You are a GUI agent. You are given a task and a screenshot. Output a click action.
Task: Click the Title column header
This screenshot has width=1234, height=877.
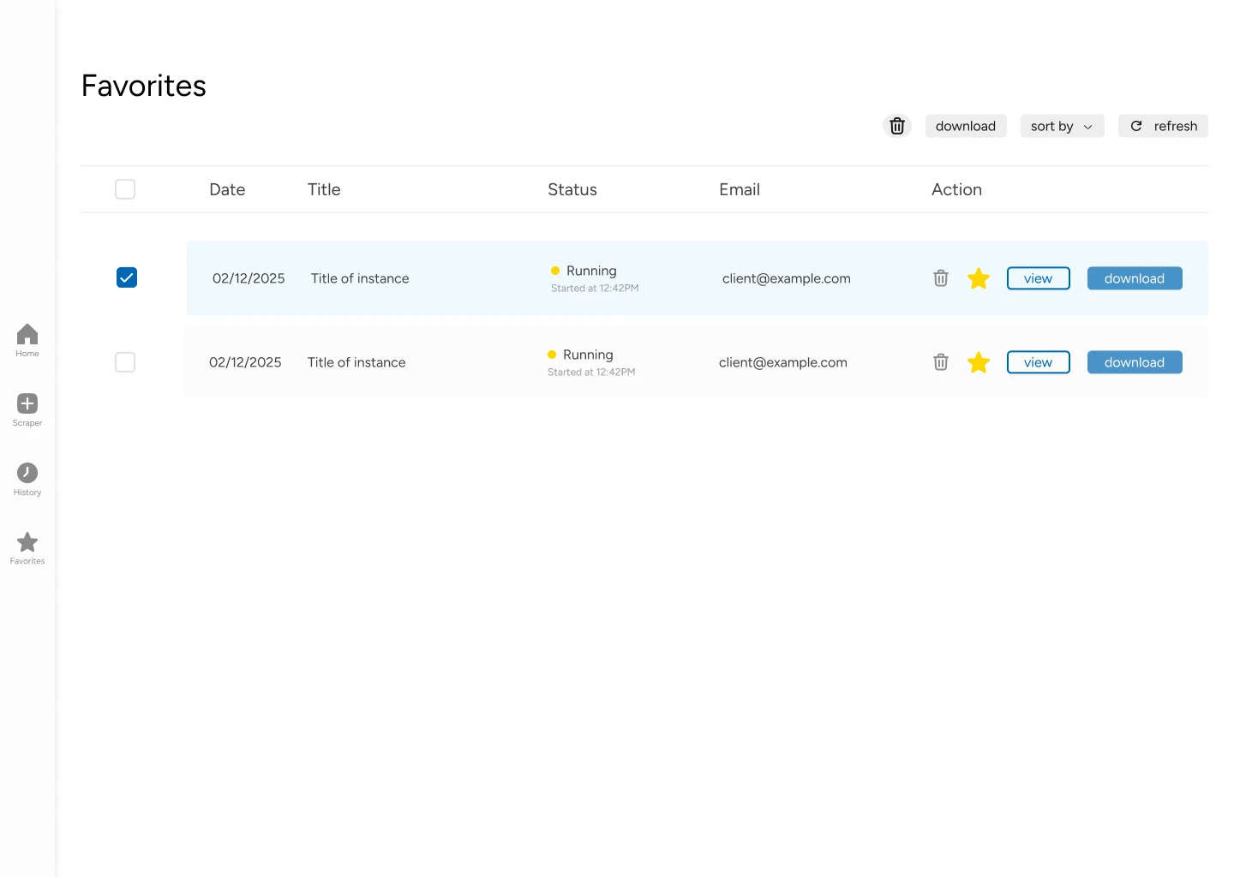tap(324, 189)
